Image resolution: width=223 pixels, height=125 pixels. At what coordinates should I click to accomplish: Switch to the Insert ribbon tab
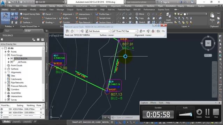pyautogui.click(x=13, y=10)
